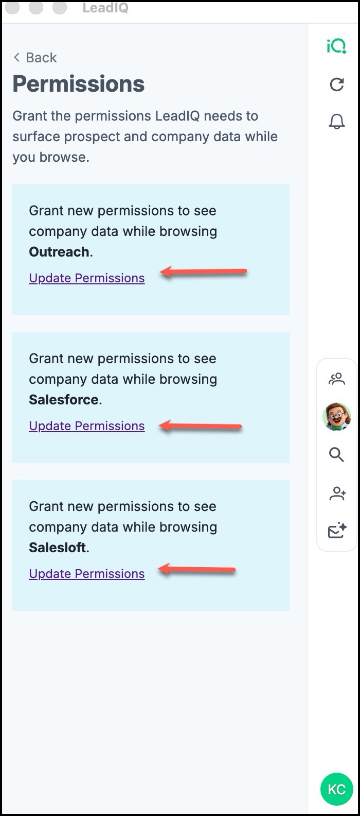Image resolution: width=360 pixels, height=816 pixels.
Task: Open the AI email envelope sparkle icon
Action: coord(337,531)
